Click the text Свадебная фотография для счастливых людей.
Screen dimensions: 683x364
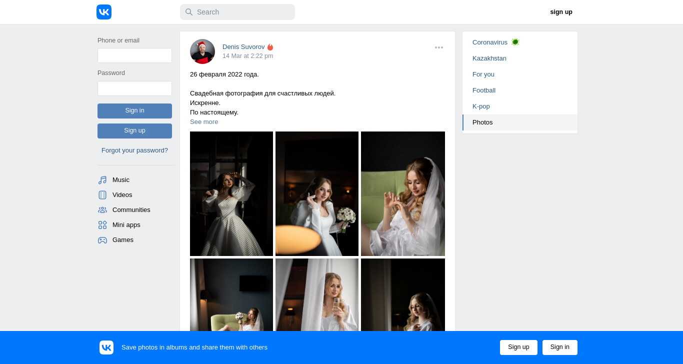tap(262, 93)
